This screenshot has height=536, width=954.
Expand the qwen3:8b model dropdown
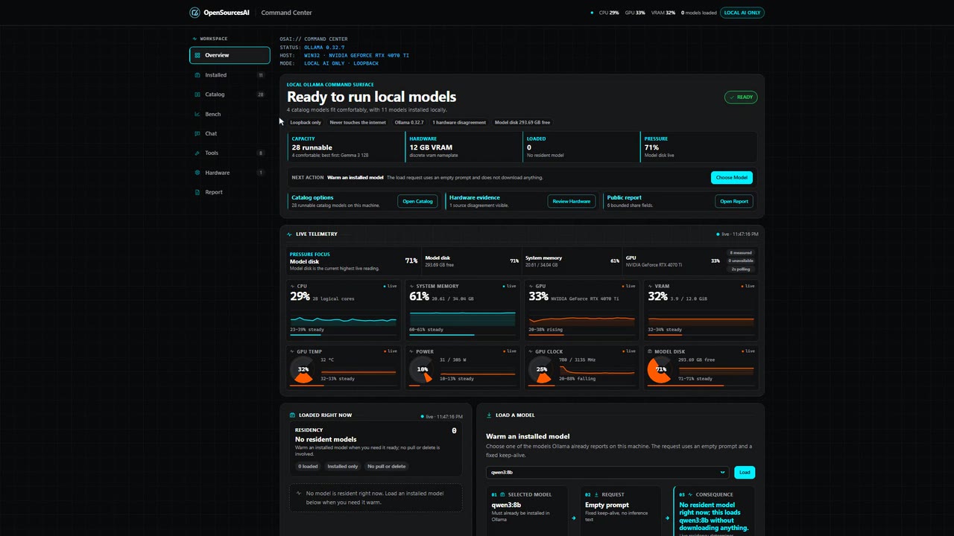607,472
